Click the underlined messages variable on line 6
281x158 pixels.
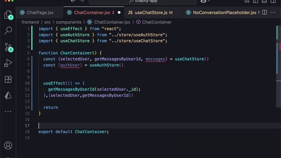coord(155,59)
